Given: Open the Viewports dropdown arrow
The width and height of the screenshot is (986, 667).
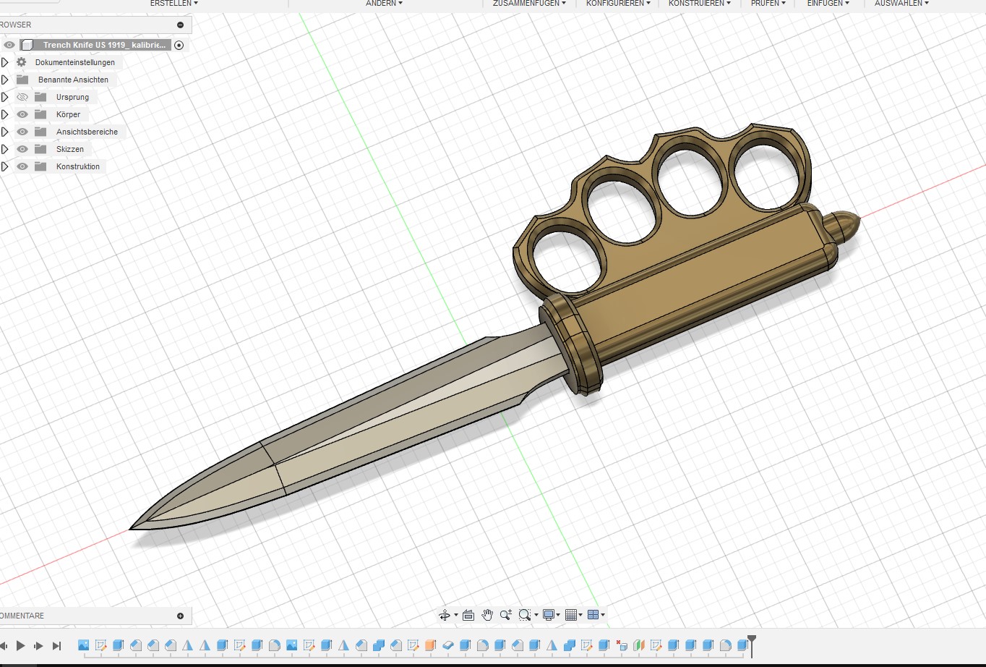Looking at the screenshot, I should pyautogui.click(x=603, y=615).
